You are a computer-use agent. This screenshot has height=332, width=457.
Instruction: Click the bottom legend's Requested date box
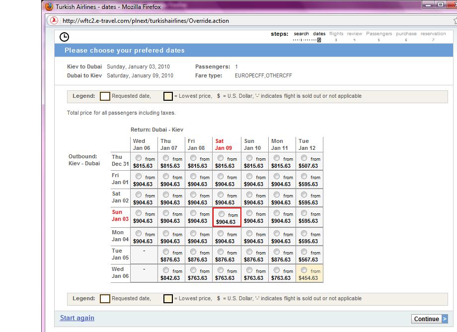click(105, 299)
